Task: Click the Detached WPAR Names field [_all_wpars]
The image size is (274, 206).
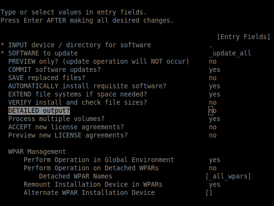Action: pos(228,177)
